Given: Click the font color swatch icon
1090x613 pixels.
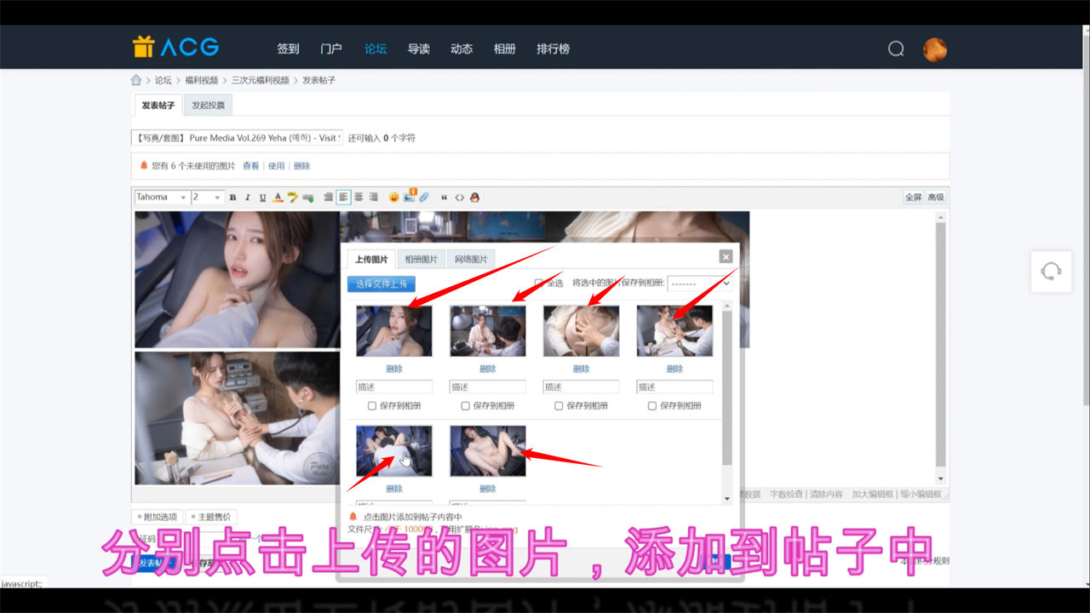Looking at the screenshot, I should click(278, 198).
